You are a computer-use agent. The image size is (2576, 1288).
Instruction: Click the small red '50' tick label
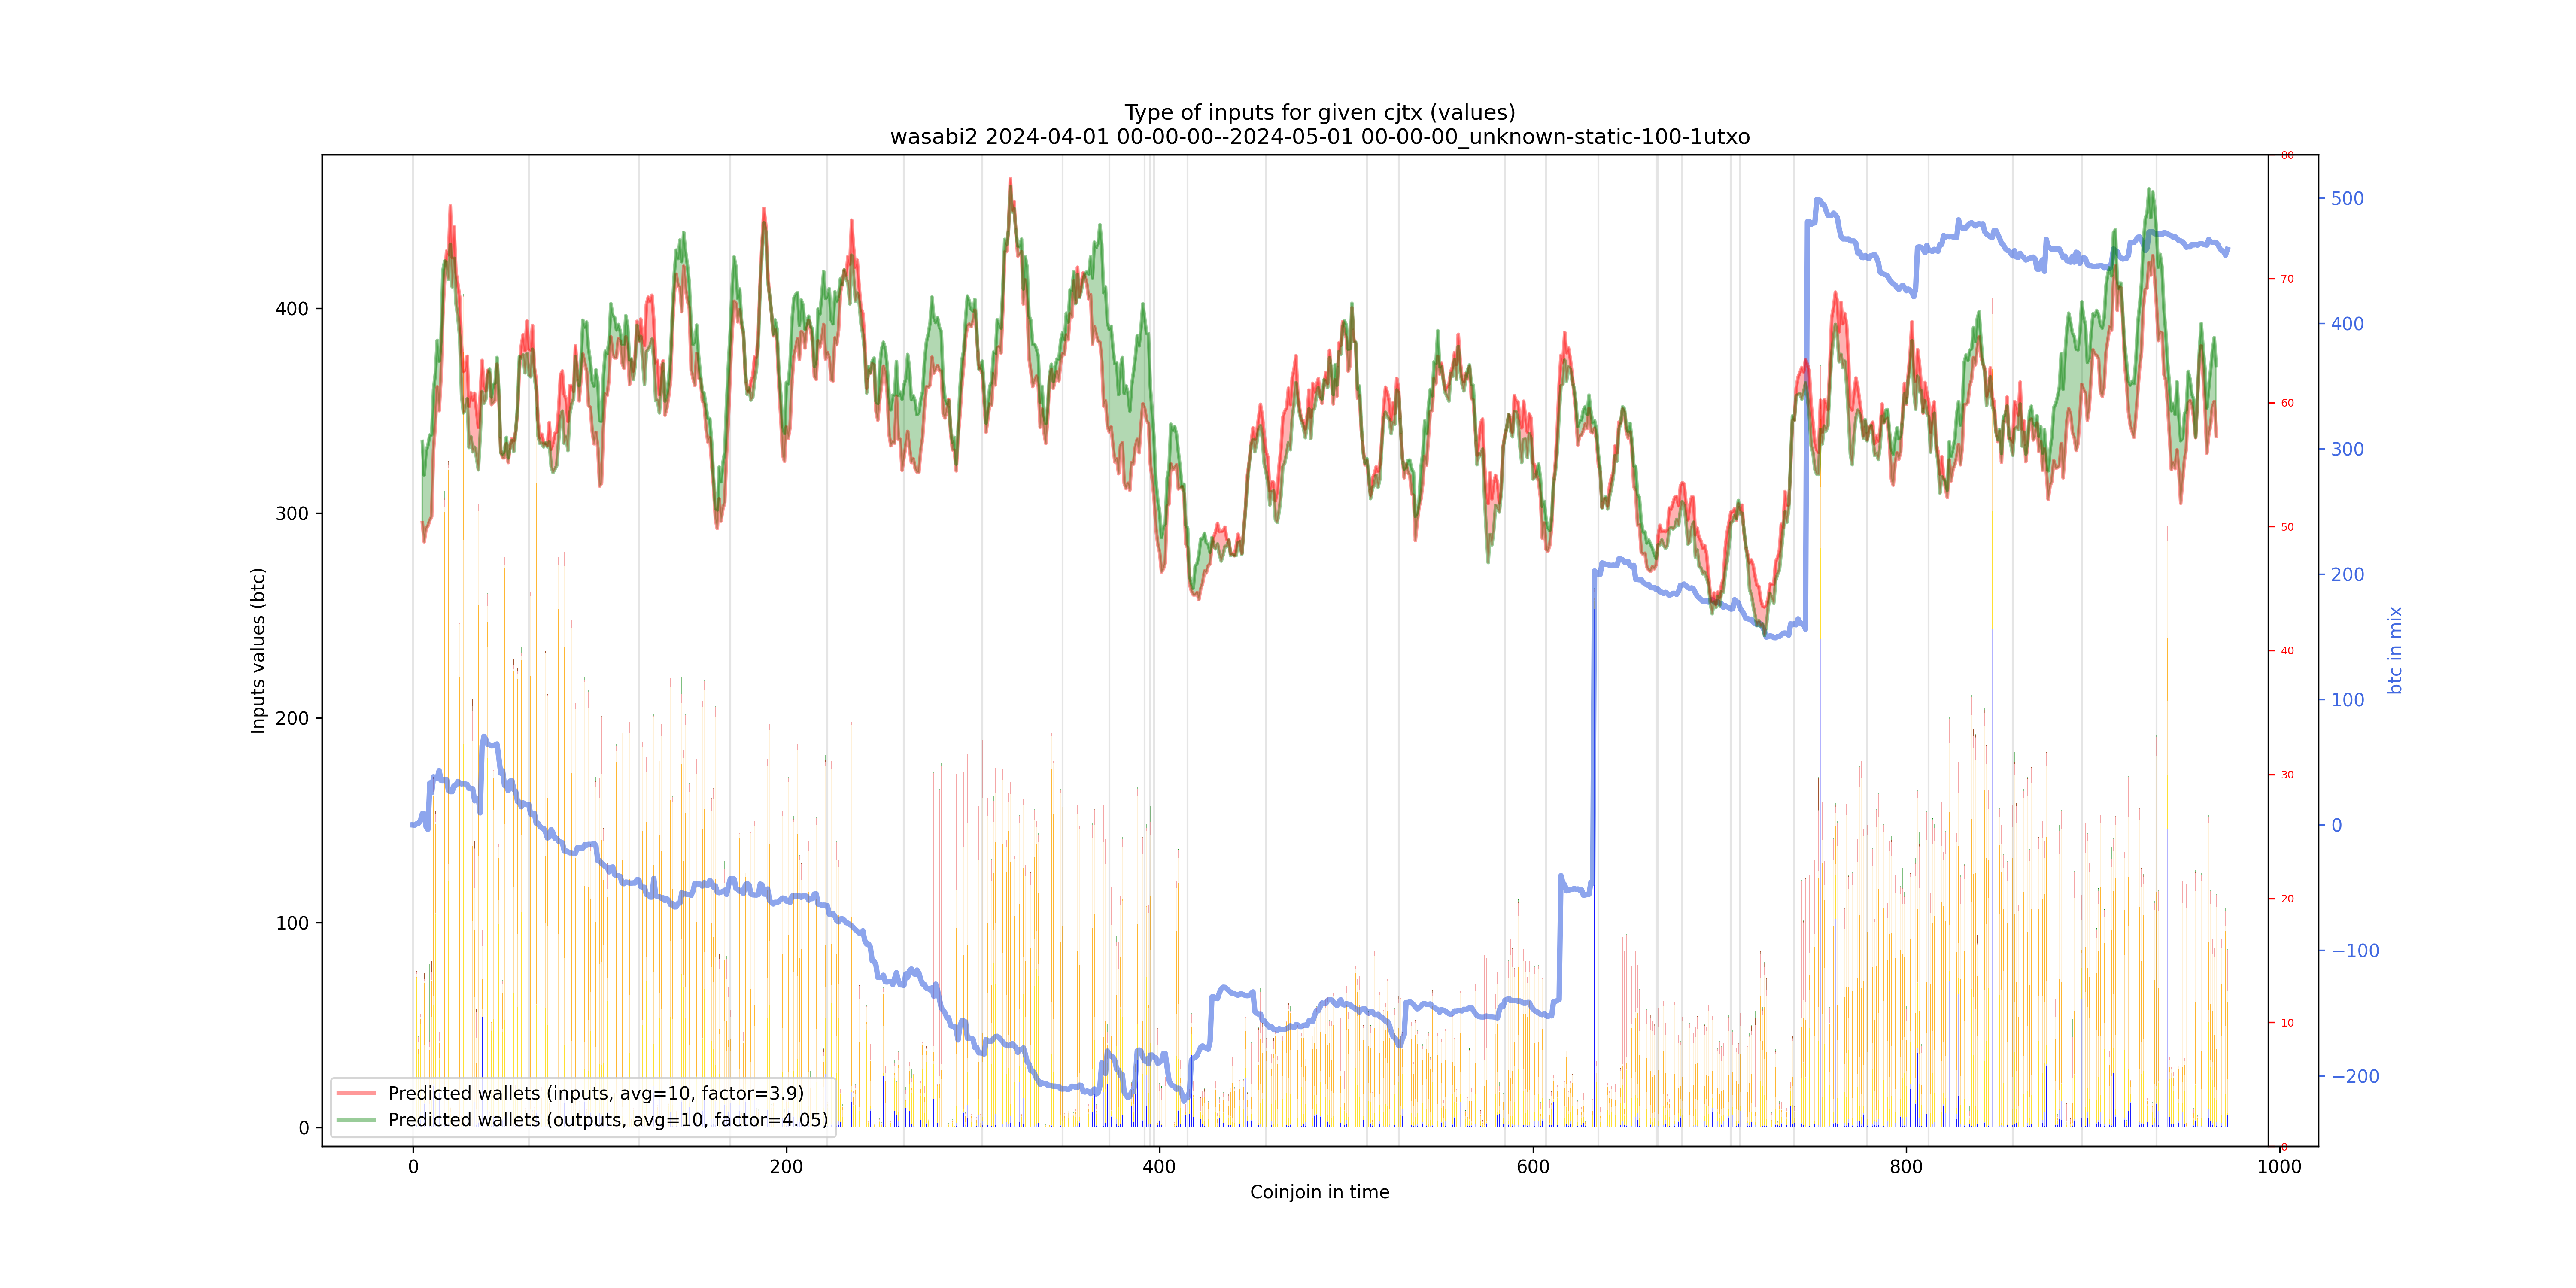coord(2287,527)
